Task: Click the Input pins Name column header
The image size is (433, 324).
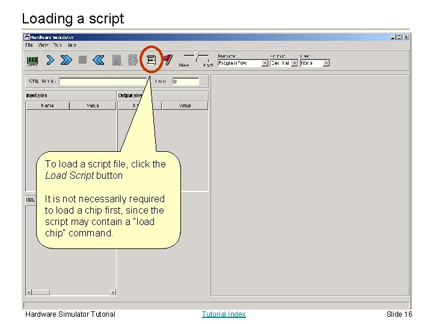Action: coord(48,106)
